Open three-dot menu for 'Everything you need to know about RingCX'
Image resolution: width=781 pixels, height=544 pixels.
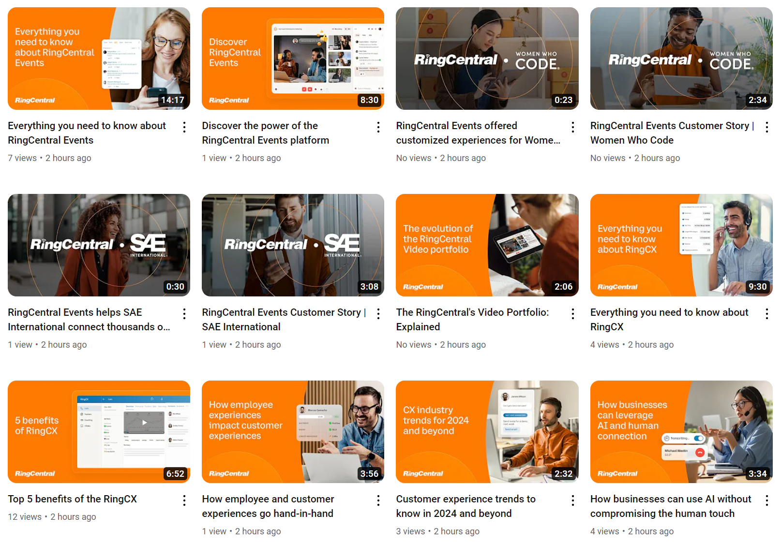tap(767, 314)
